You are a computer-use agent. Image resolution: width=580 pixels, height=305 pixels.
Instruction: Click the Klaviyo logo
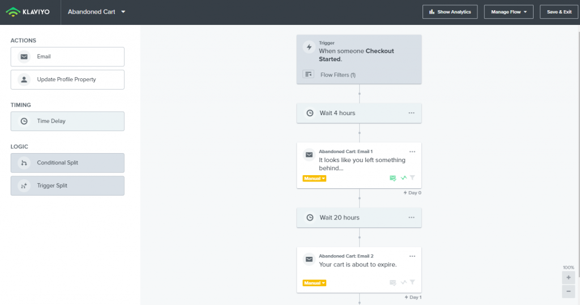pyautogui.click(x=28, y=12)
